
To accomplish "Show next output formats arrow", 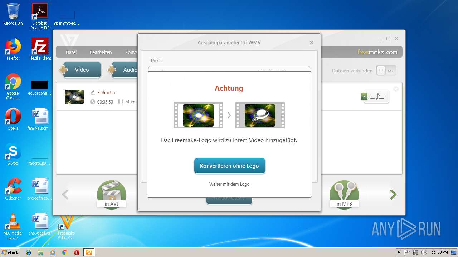I will tap(393, 195).
